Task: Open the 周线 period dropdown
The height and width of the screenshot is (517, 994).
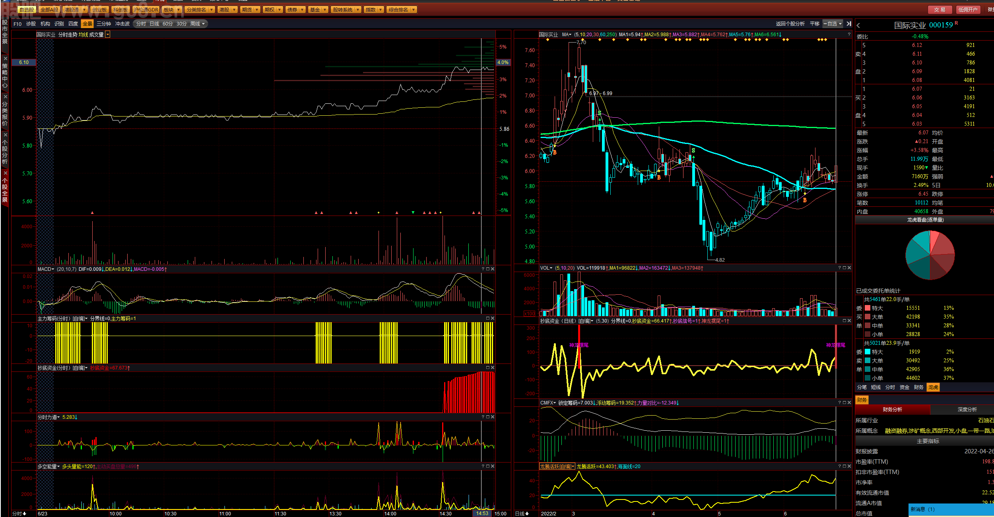Action: tap(198, 24)
